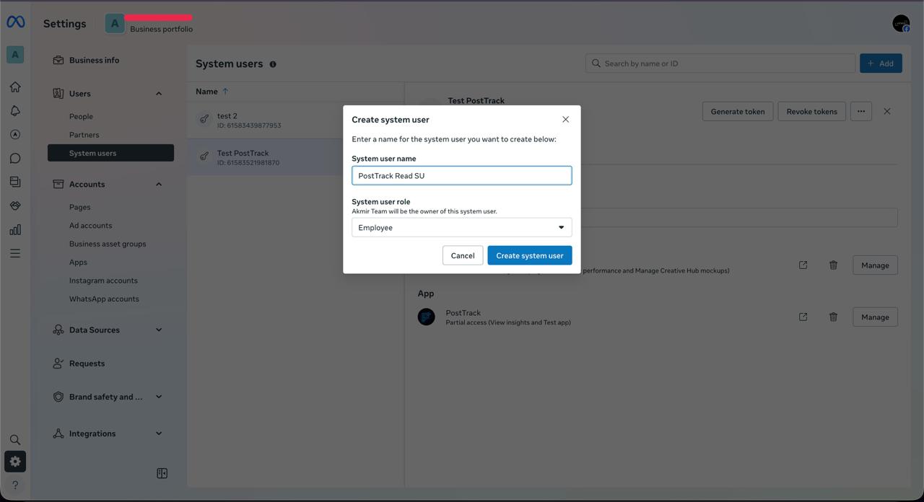The width and height of the screenshot is (924, 502).
Task: Open the insights bar-chart icon
Action: 14,229
